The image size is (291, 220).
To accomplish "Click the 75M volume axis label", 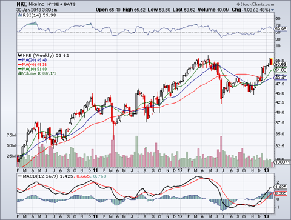I will click(x=12, y=135).
